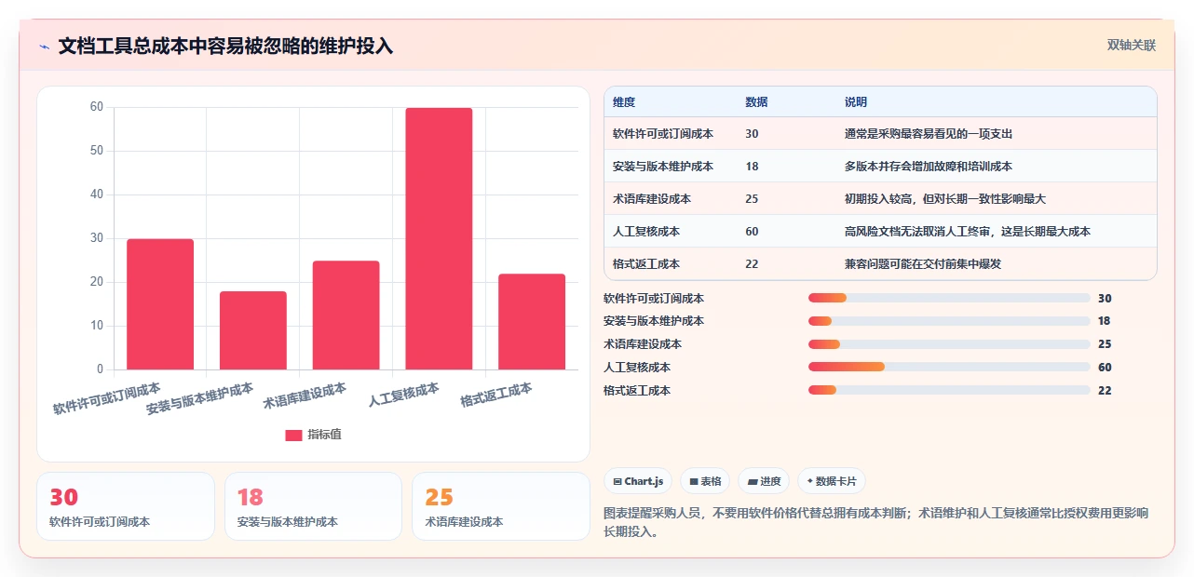Click the 说明 column header
The image size is (1194, 577).
(x=856, y=102)
